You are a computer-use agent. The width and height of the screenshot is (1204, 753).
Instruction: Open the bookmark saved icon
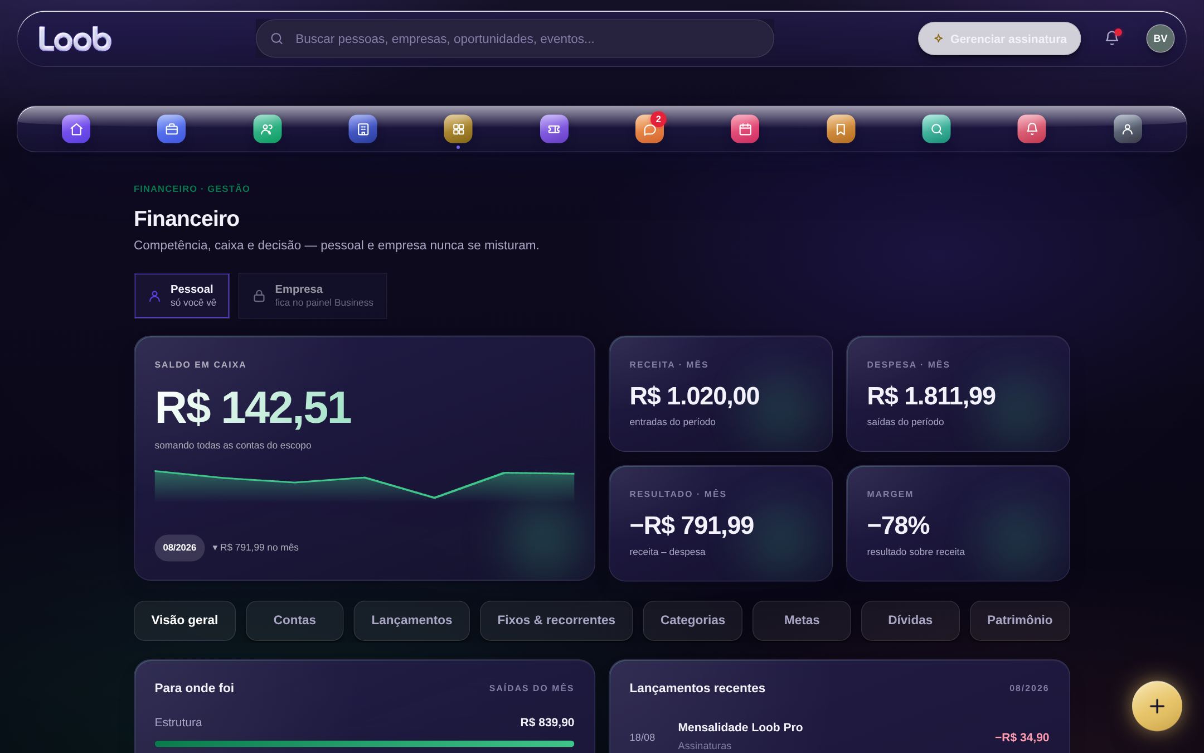(x=841, y=129)
